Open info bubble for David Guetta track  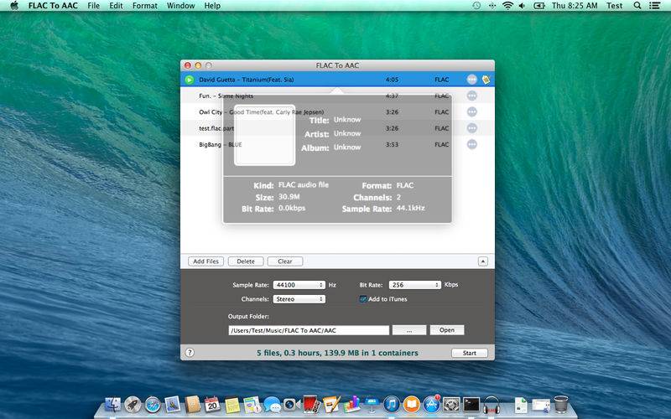(x=471, y=80)
